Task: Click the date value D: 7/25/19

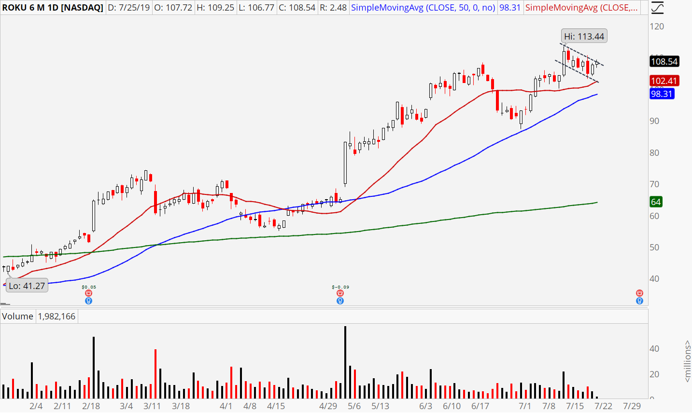Action: [x=128, y=8]
